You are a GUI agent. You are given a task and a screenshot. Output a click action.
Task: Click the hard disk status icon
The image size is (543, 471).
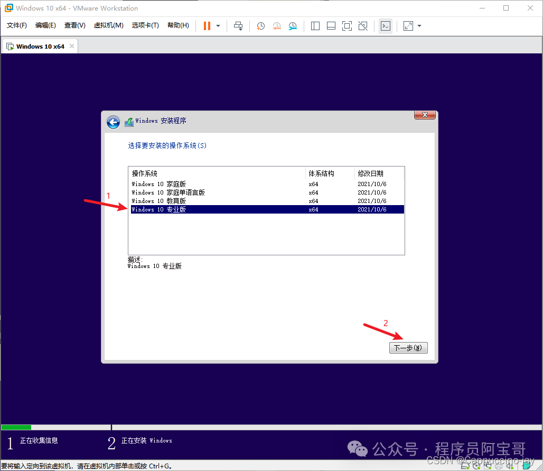coord(465,466)
